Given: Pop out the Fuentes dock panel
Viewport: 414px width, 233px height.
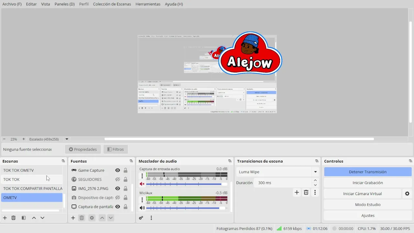Looking at the screenshot, I should coord(131,161).
